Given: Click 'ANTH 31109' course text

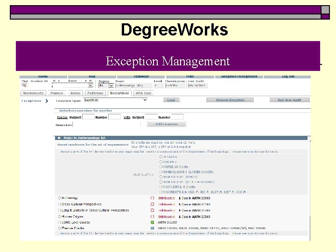Looking at the screenshot, I should point(168,223).
